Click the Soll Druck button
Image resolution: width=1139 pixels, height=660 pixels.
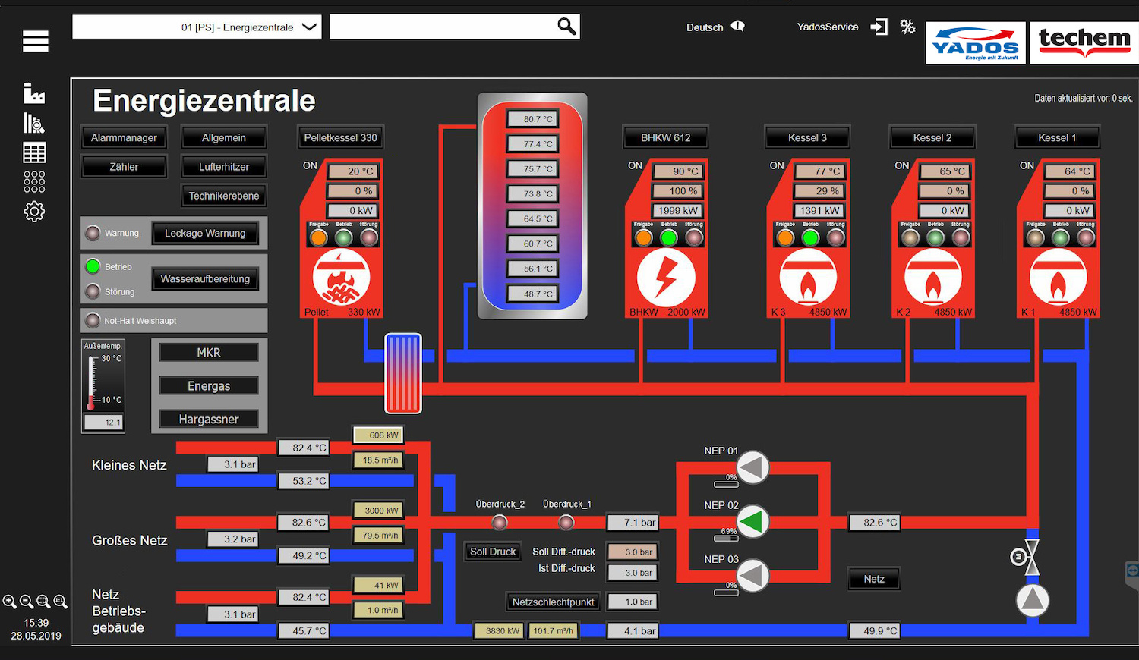(x=492, y=552)
